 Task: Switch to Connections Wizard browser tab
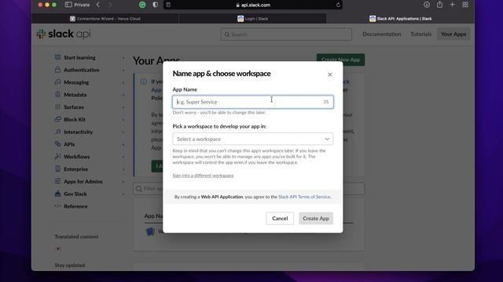click(105, 19)
